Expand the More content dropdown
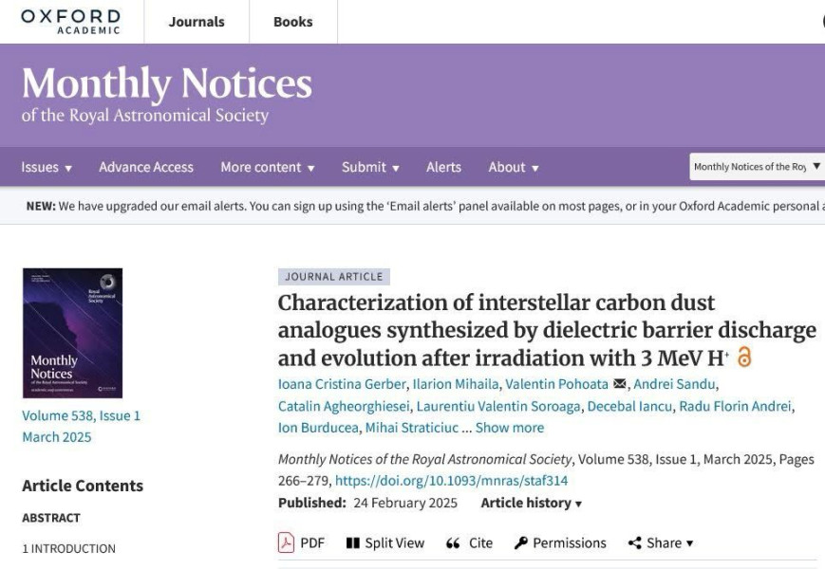This screenshot has height=569, width=825. 268,168
